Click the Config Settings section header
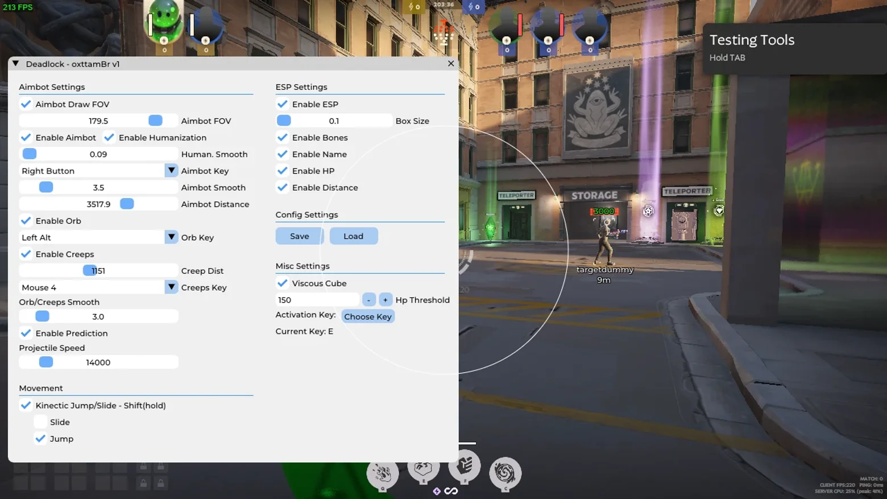887x499 pixels. click(306, 215)
